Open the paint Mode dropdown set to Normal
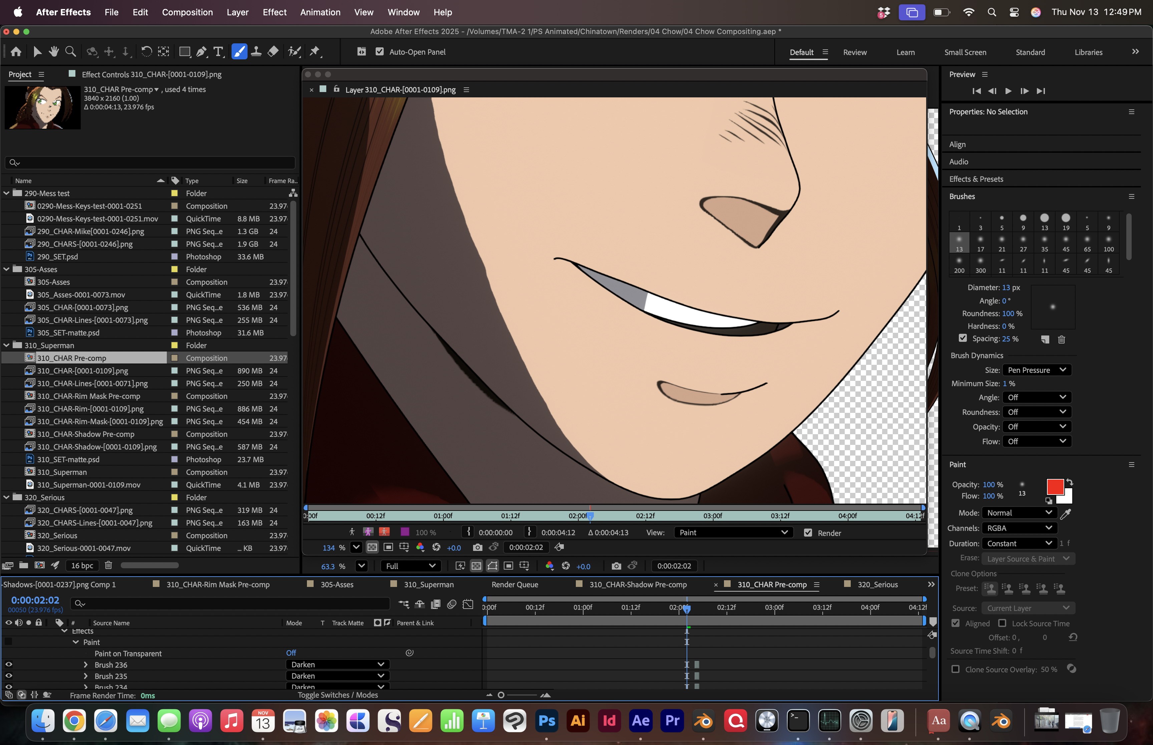This screenshot has height=745, width=1153. [1019, 513]
